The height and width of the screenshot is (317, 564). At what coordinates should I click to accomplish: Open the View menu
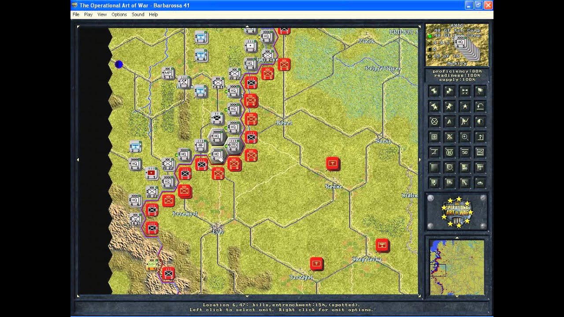(102, 15)
